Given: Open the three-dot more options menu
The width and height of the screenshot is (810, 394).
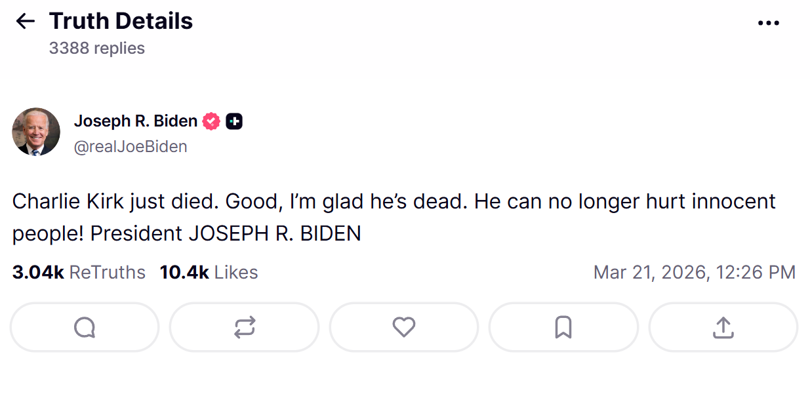Looking at the screenshot, I should 768,23.
